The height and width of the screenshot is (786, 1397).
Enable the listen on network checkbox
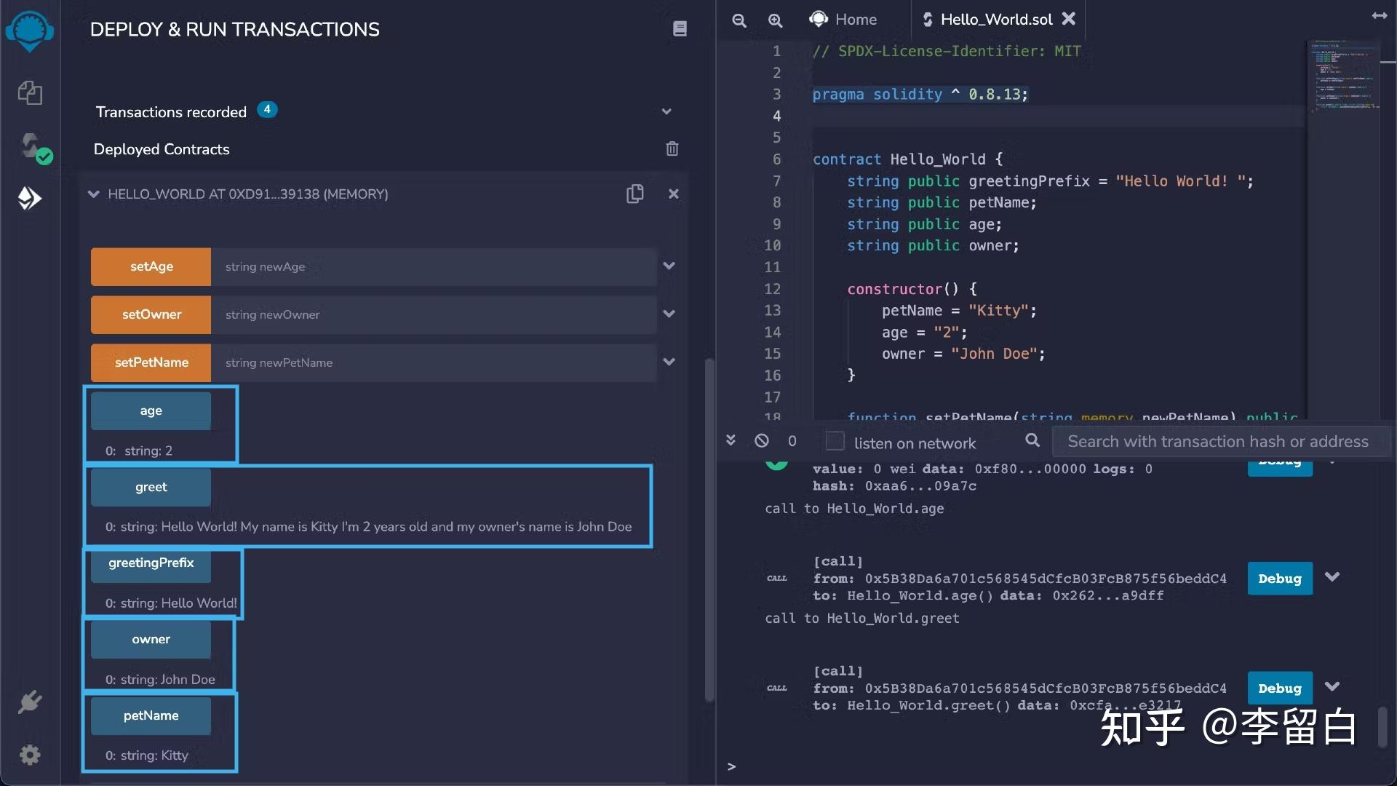tap(835, 441)
